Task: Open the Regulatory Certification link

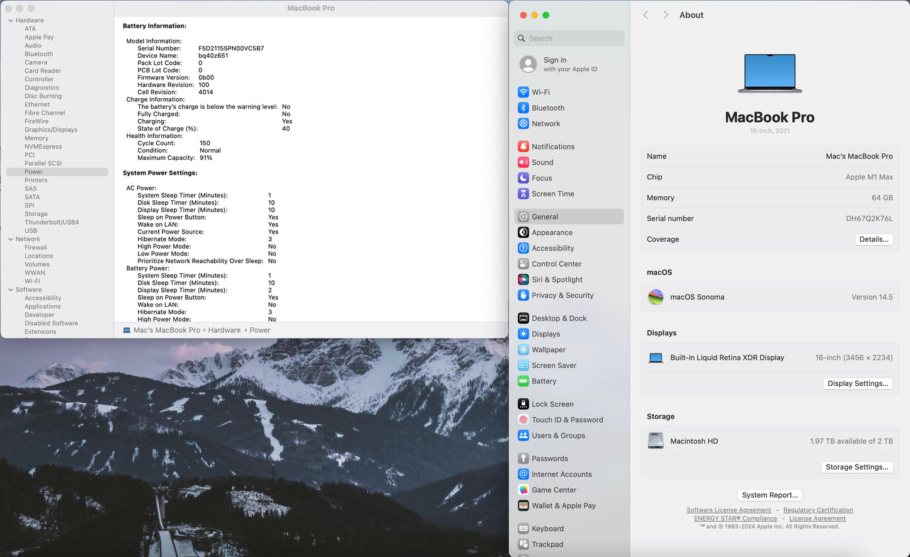Action: click(x=818, y=510)
